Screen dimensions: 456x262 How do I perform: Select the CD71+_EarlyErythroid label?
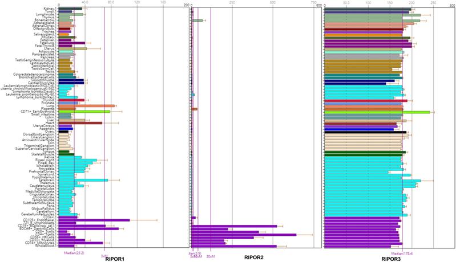pyautogui.click(x=37, y=112)
